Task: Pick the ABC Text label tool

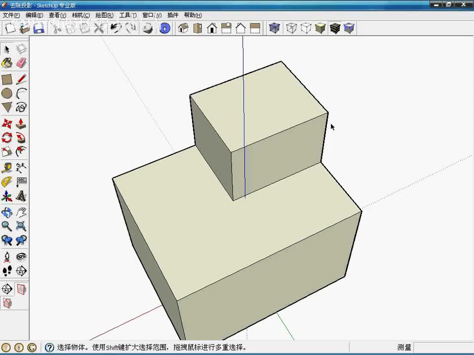Action: click(x=21, y=182)
